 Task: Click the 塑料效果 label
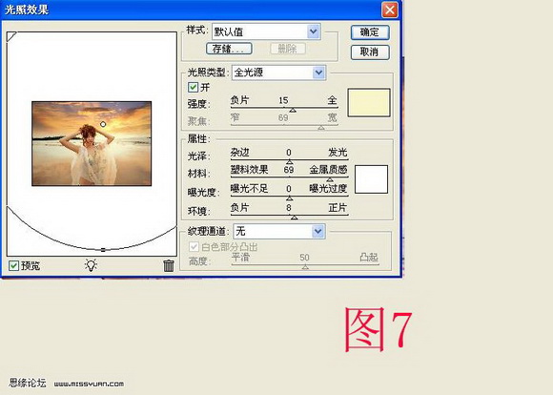250,170
